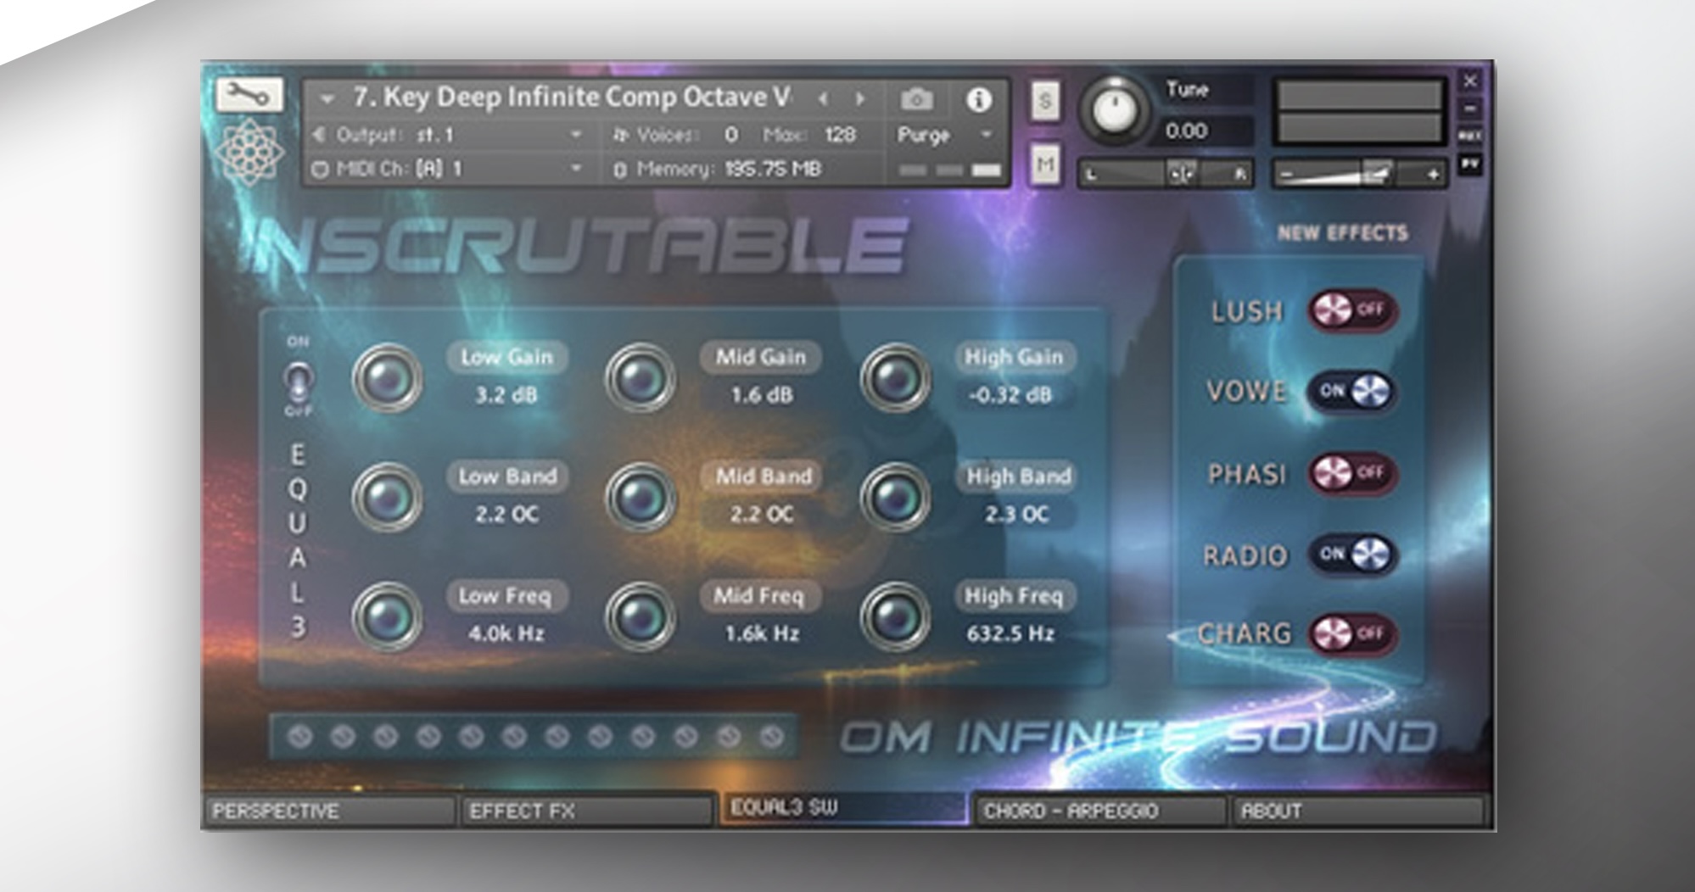Click the '2.3 OC' High Band value
This screenshot has width=1695, height=892.
tap(1016, 515)
